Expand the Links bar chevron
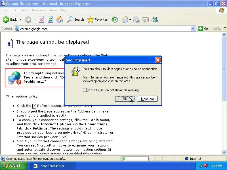The width and height of the screenshot is (227, 170). point(224,27)
